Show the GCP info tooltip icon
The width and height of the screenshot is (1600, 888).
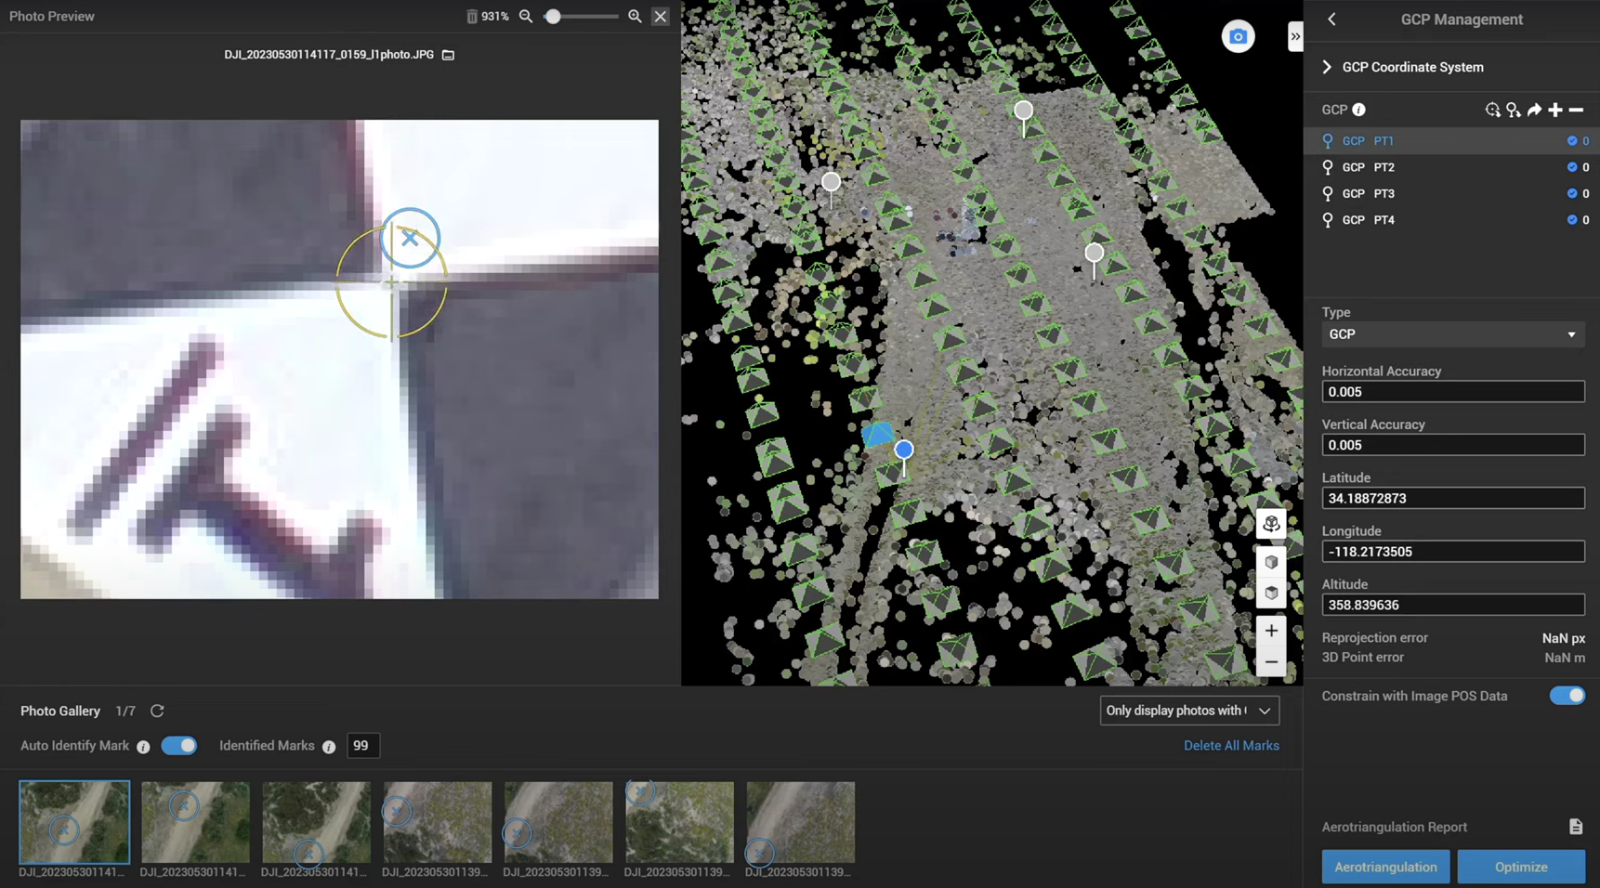coord(1358,110)
